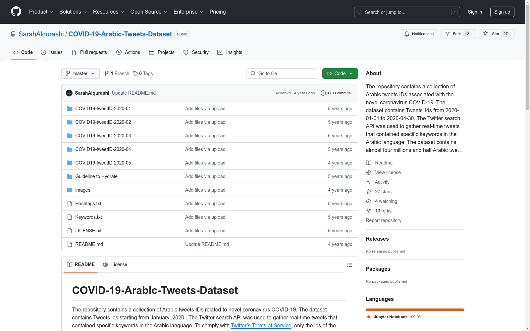Switch to the Pull requests tab
Viewport: 530px width, 331px height.
click(x=89, y=52)
